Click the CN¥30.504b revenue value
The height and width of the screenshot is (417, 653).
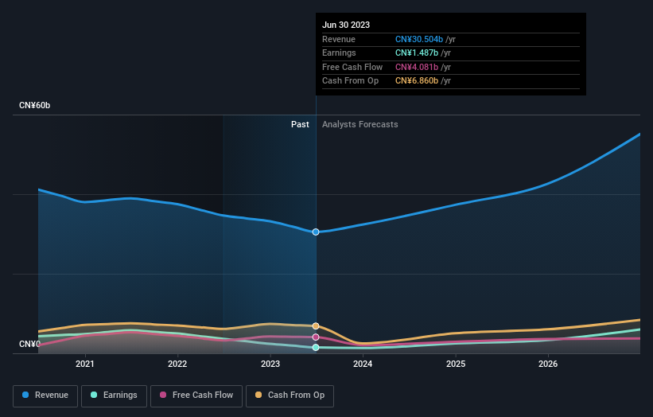[419, 39]
